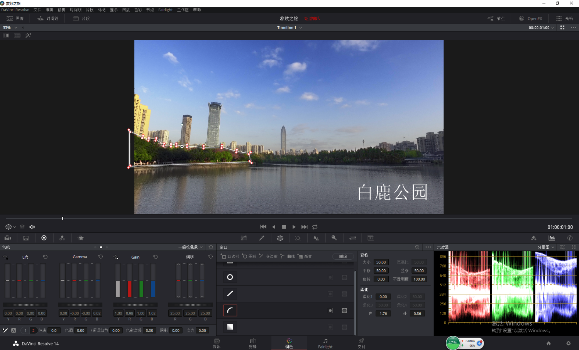Toggle loop playback

pos(315,227)
